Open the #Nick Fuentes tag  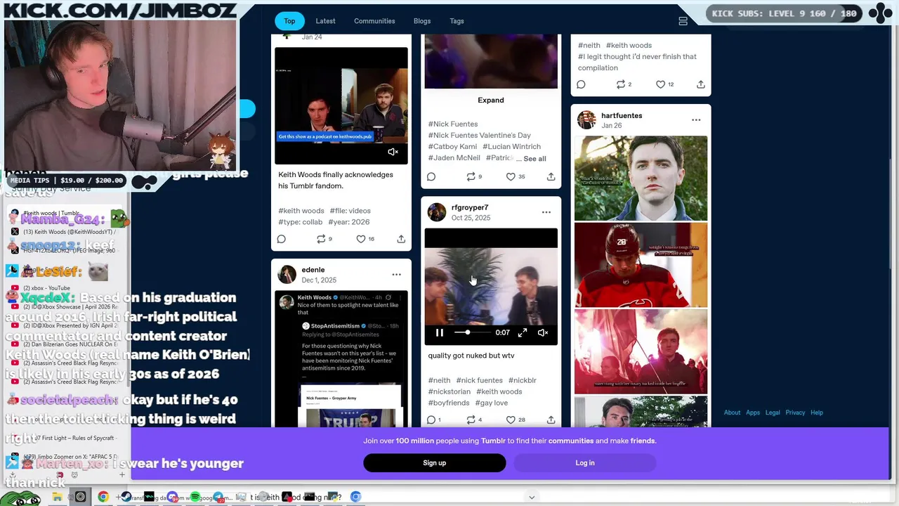coord(453,124)
